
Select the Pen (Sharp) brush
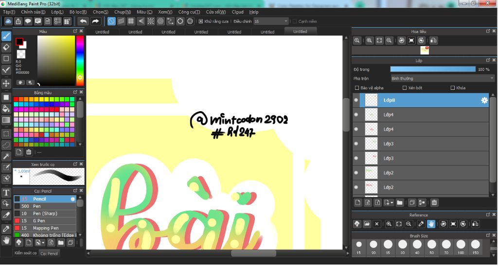(45, 214)
